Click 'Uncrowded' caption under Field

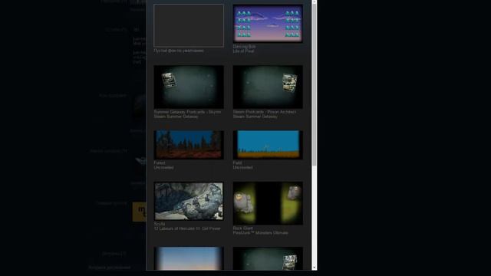click(x=242, y=167)
